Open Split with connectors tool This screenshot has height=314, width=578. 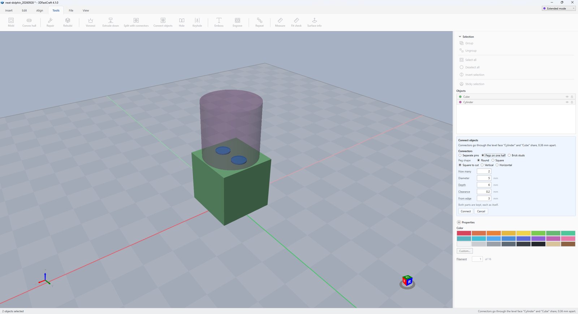pyautogui.click(x=136, y=22)
